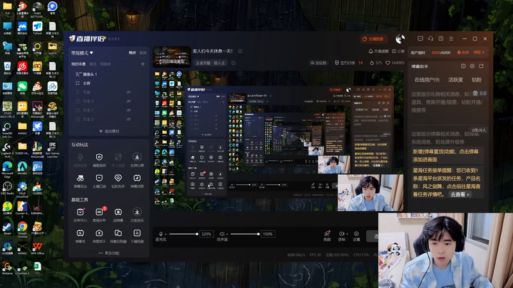Screen dimensions: 513x288
Task: Switch to 竖屏 portrait orientation
Action: 142,52
